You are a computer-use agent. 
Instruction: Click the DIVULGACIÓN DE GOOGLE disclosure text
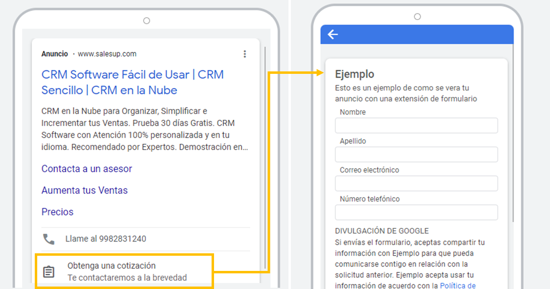[382, 230]
